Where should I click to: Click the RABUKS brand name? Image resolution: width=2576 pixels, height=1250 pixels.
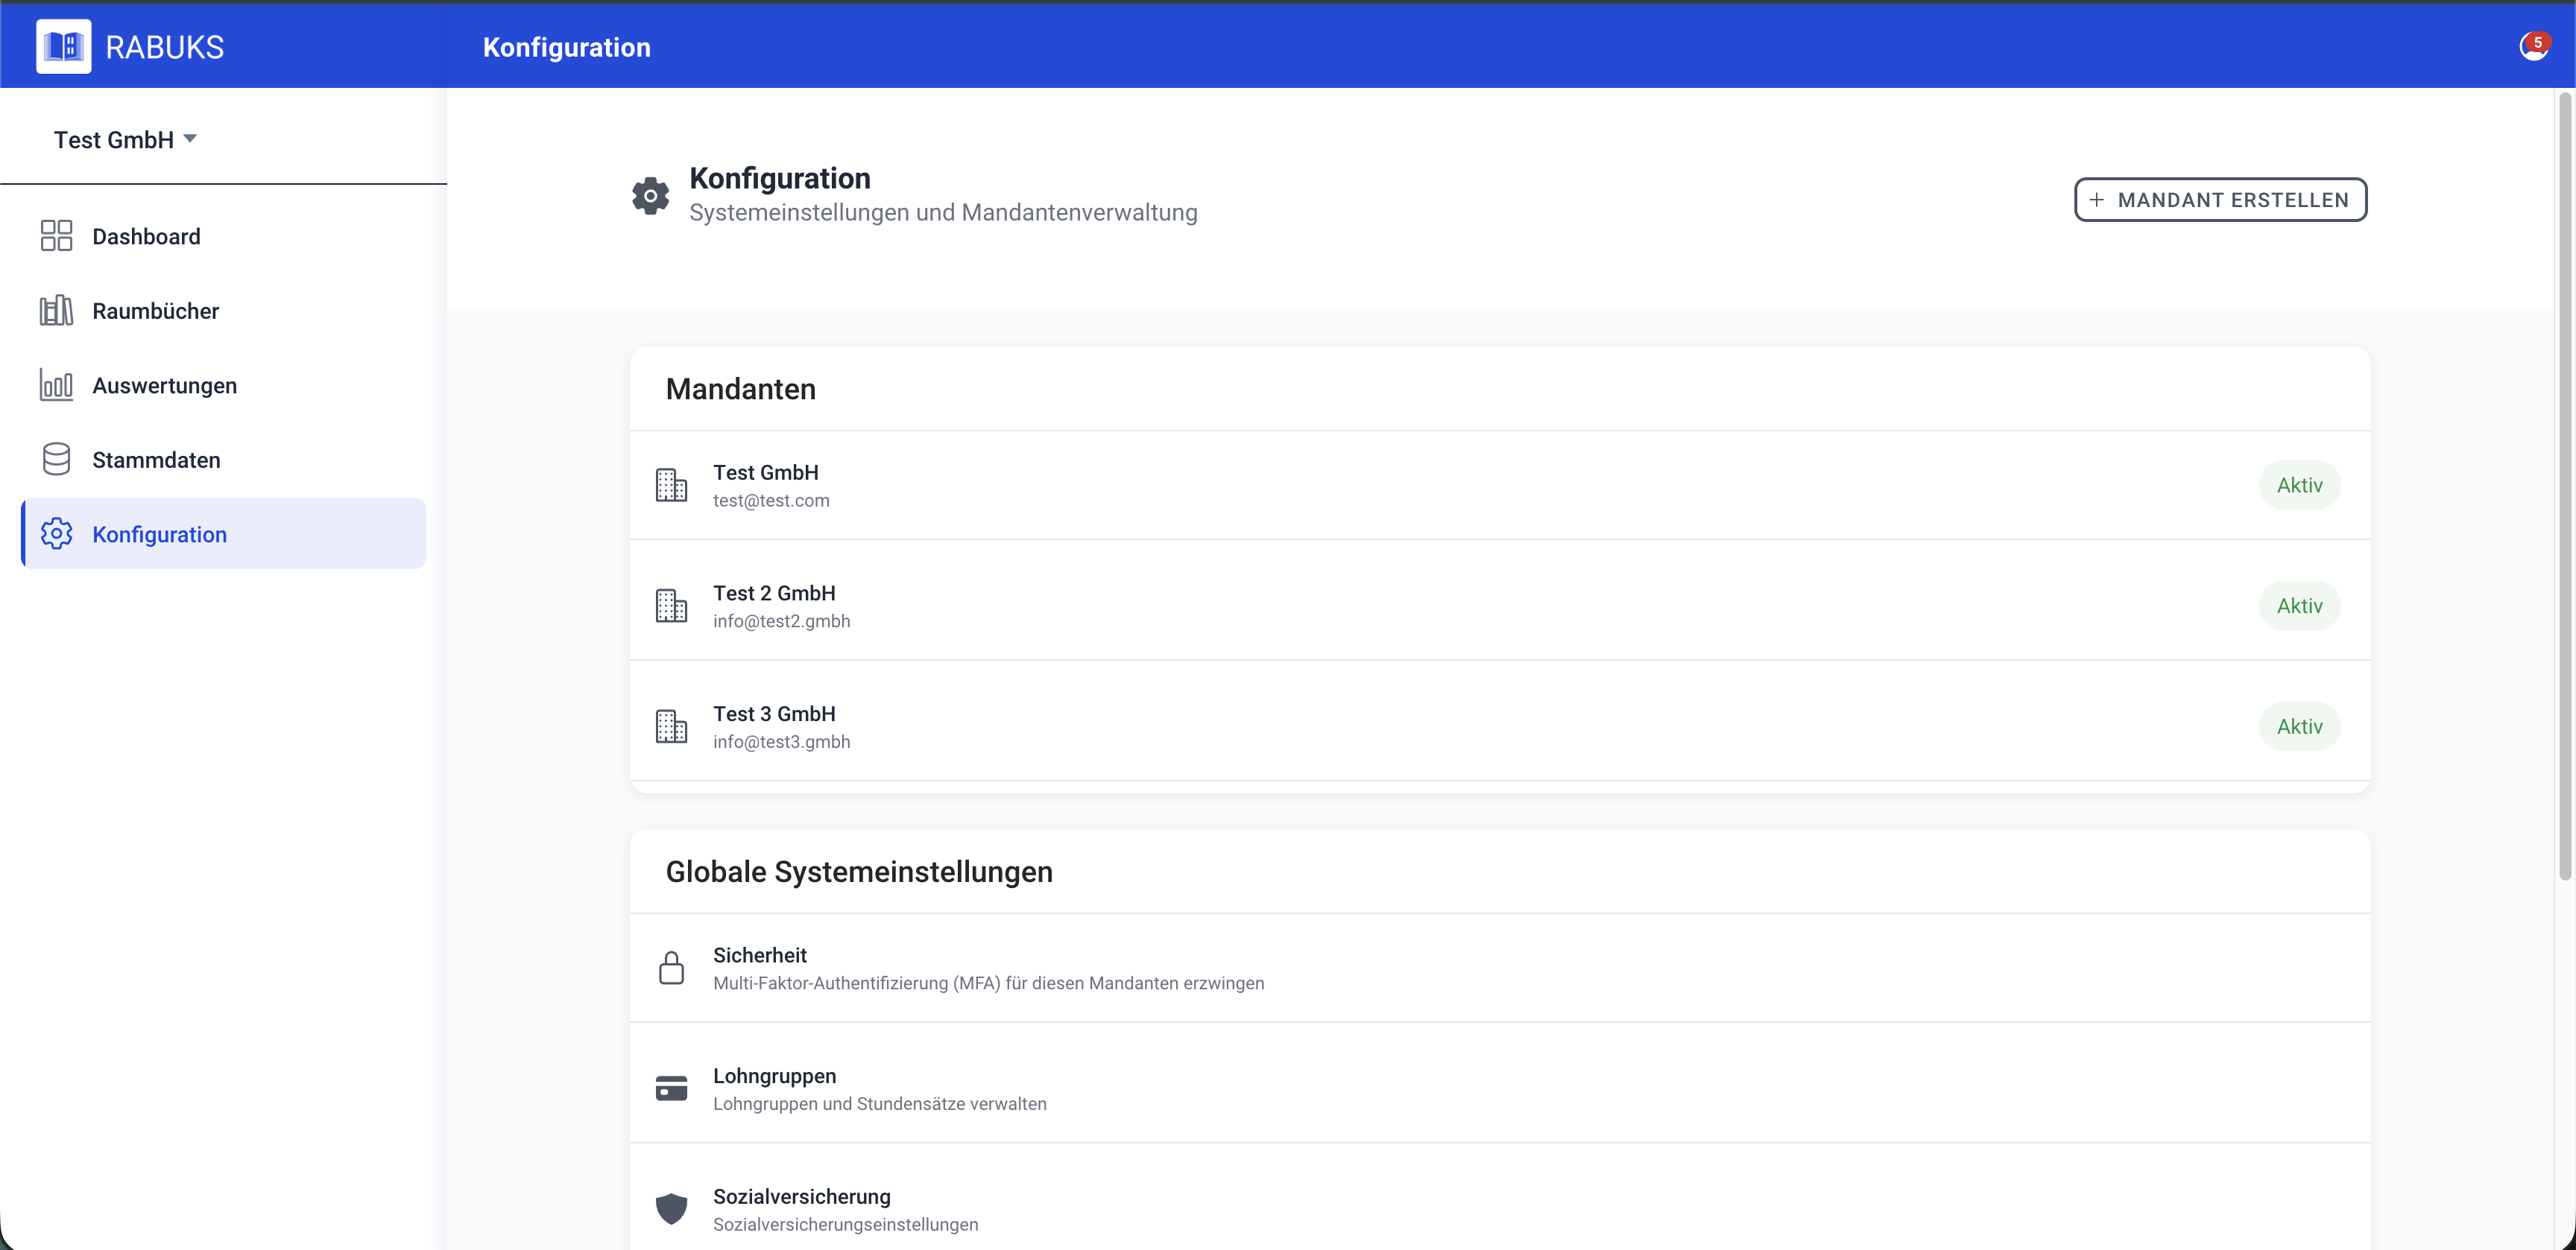[x=165, y=47]
